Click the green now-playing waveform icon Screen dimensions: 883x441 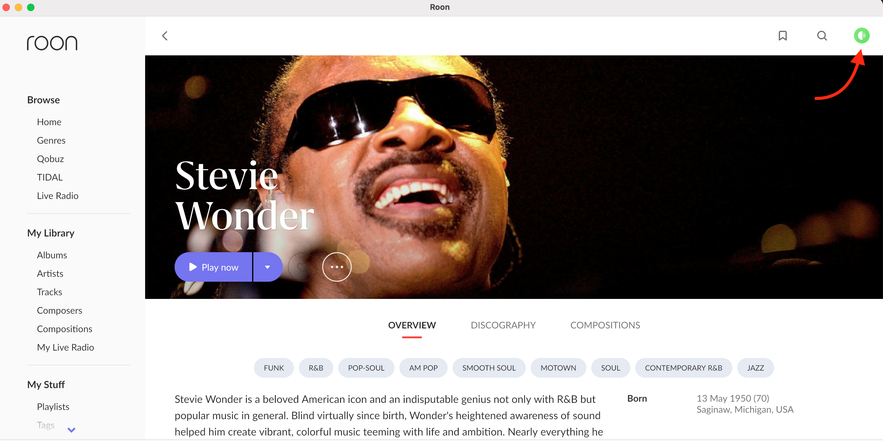[861, 35]
